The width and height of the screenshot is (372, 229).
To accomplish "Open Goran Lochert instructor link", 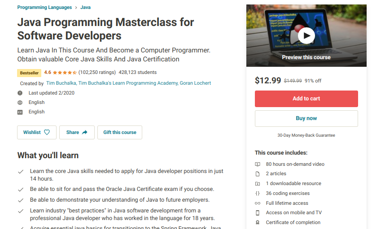I will (195, 83).
